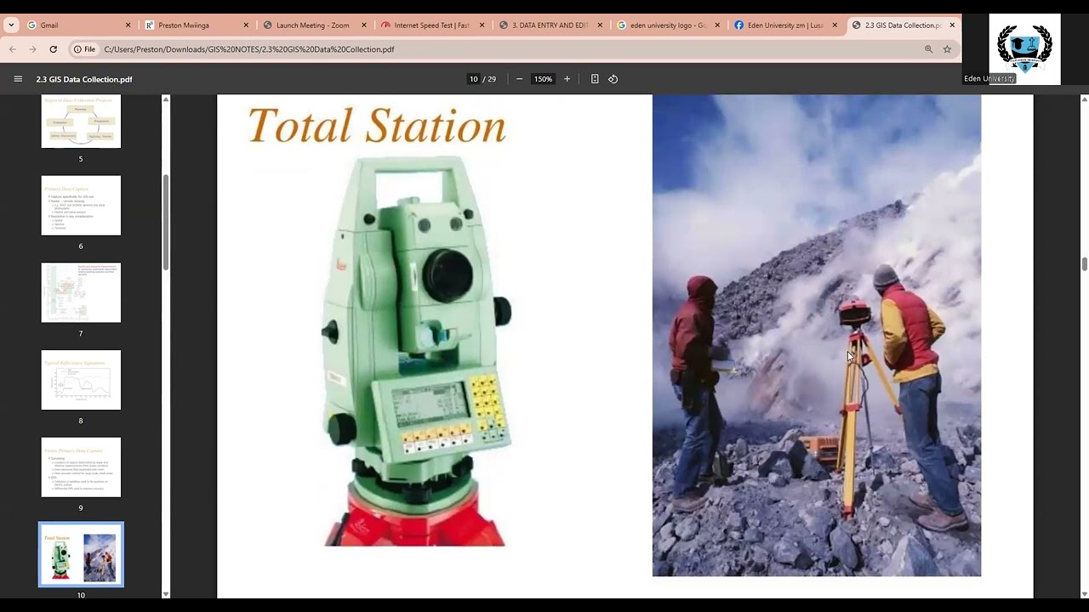Switch to the Launch Meeting - Zoom tab

pos(313,25)
